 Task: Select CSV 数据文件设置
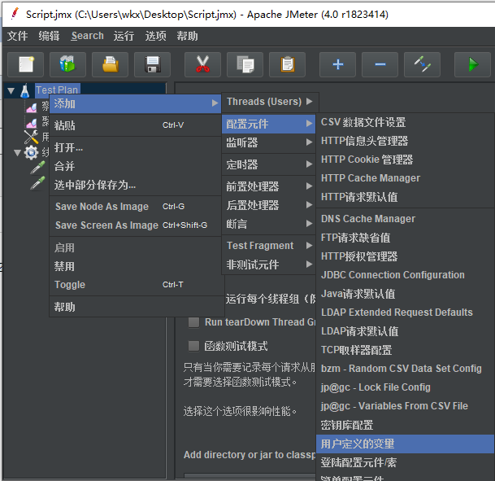point(405,122)
